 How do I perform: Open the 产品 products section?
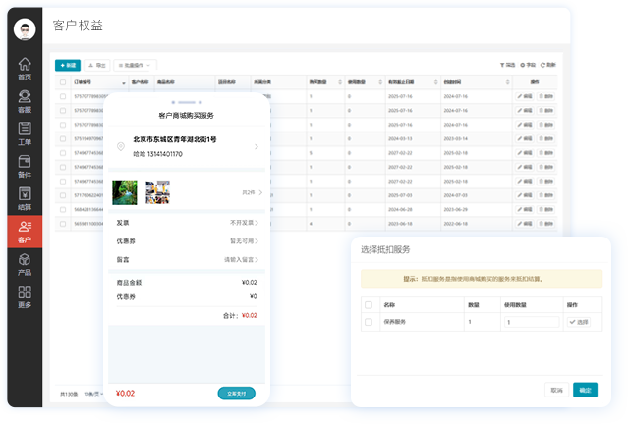coord(25,264)
